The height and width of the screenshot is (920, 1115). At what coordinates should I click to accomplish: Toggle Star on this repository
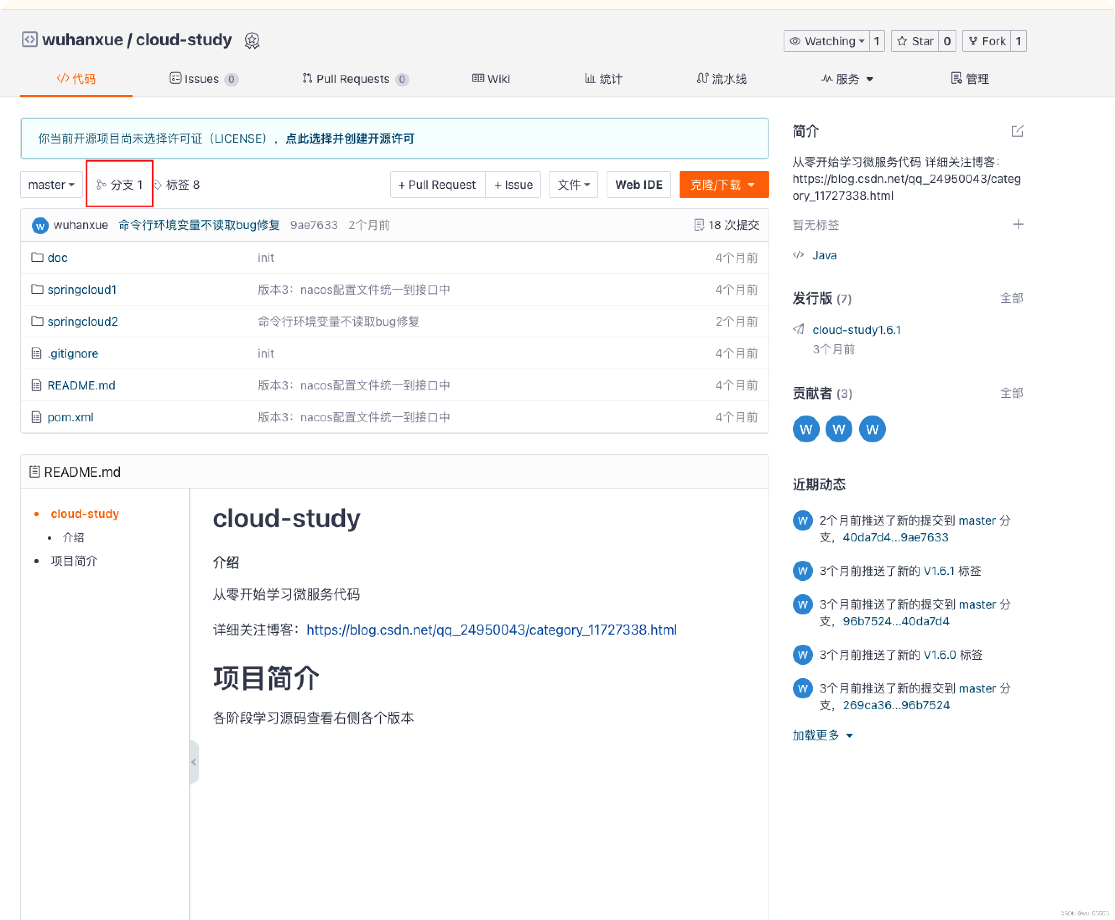click(x=915, y=41)
